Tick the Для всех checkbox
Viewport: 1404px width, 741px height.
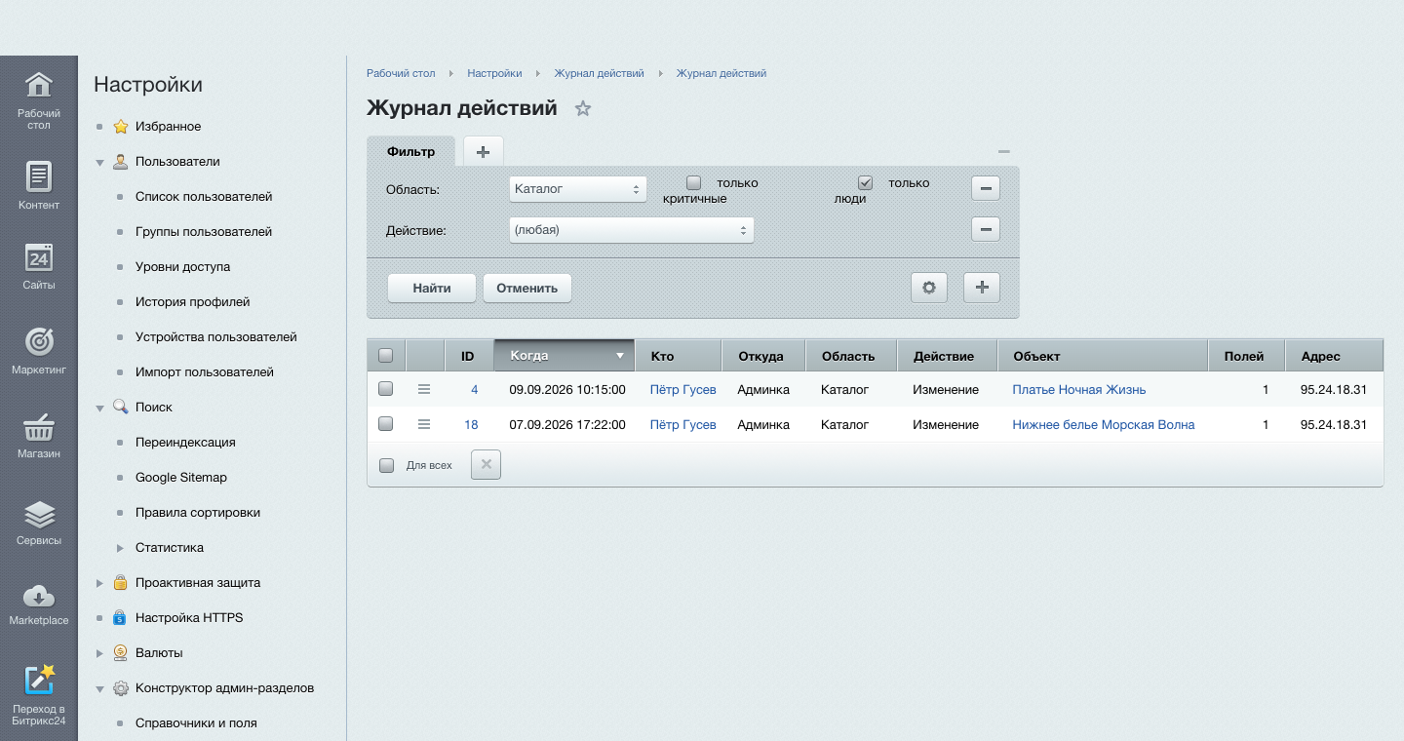pyautogui.click(x=386, y=465)
